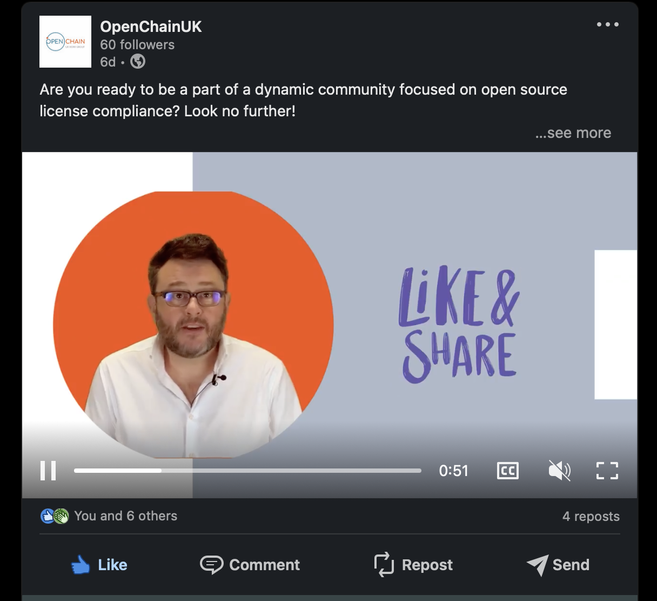Enter fullscreen video mode
The height and width of the screenshot is (601, 657).
click(607, 471)
